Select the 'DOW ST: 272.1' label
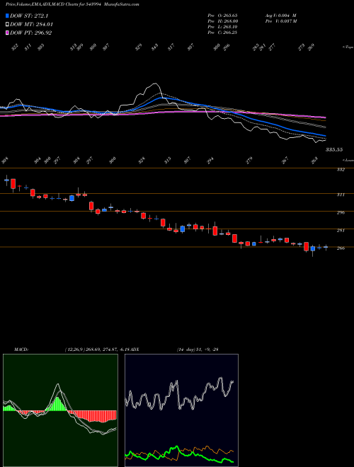The width and height of the screenshot is (354, 467). click(x=29, y=16)
